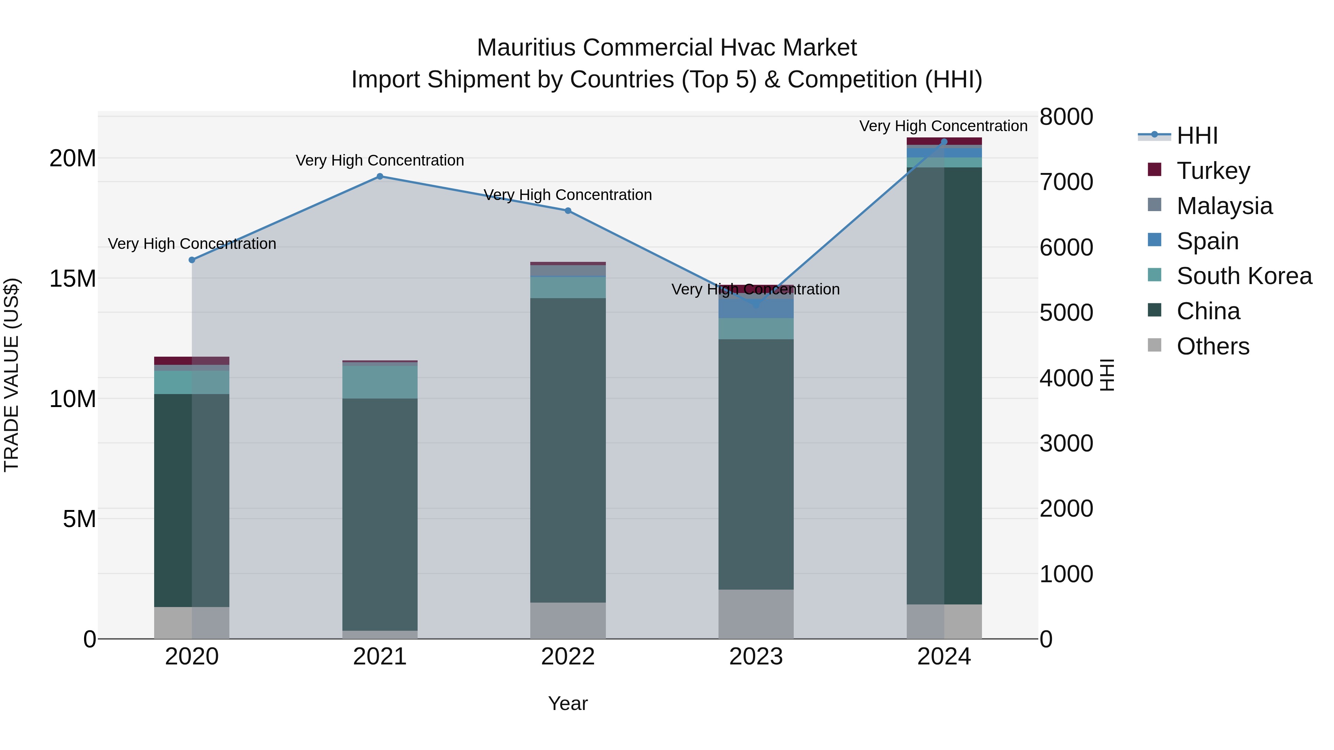Viewport: 1334px width, 750px height.
Task: Click the 2023 x-axis label
Action: (756, 657)
